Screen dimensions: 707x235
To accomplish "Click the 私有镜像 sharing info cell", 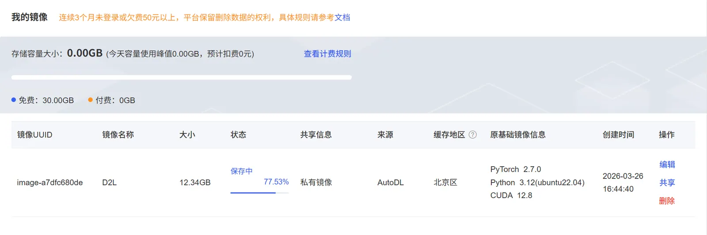I will (x=316, y=182).
